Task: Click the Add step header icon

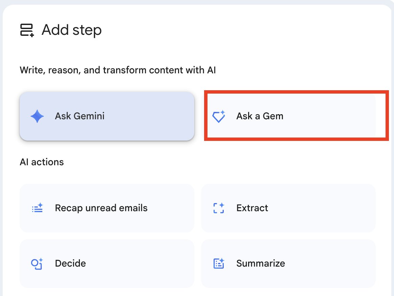Action: (x=27, y=30)
